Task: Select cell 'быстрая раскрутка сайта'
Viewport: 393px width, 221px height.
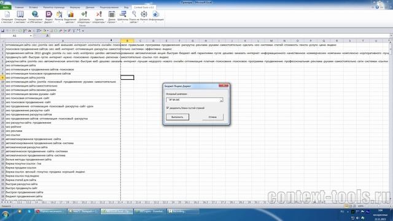Action: pyautogui.click(x=63, y=184)
